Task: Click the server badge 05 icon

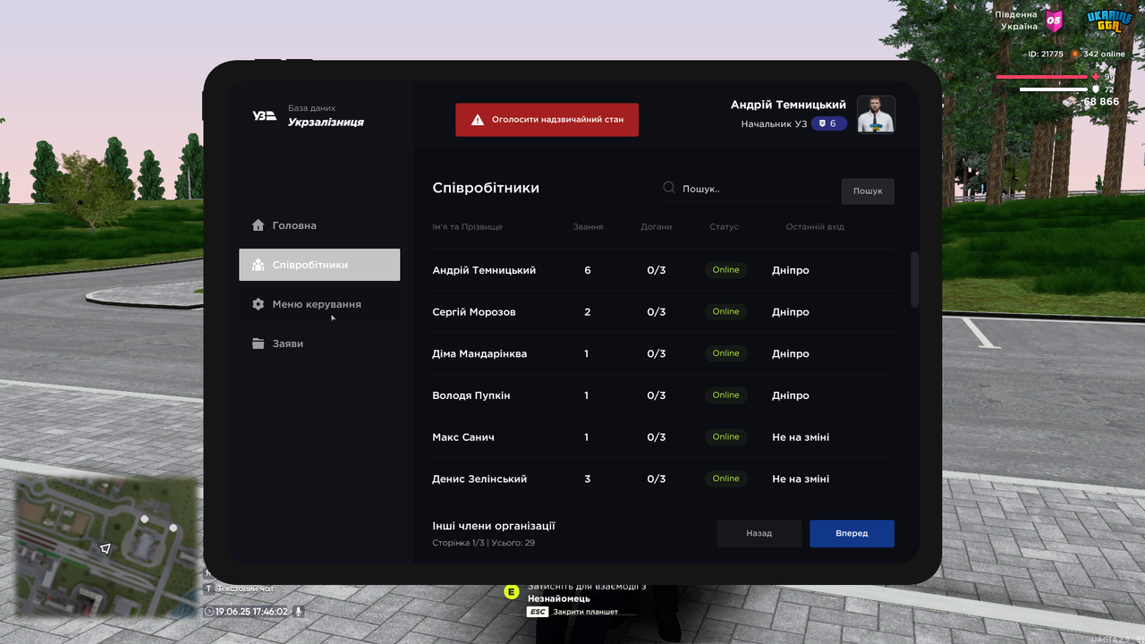Action: coord(1055,21)
